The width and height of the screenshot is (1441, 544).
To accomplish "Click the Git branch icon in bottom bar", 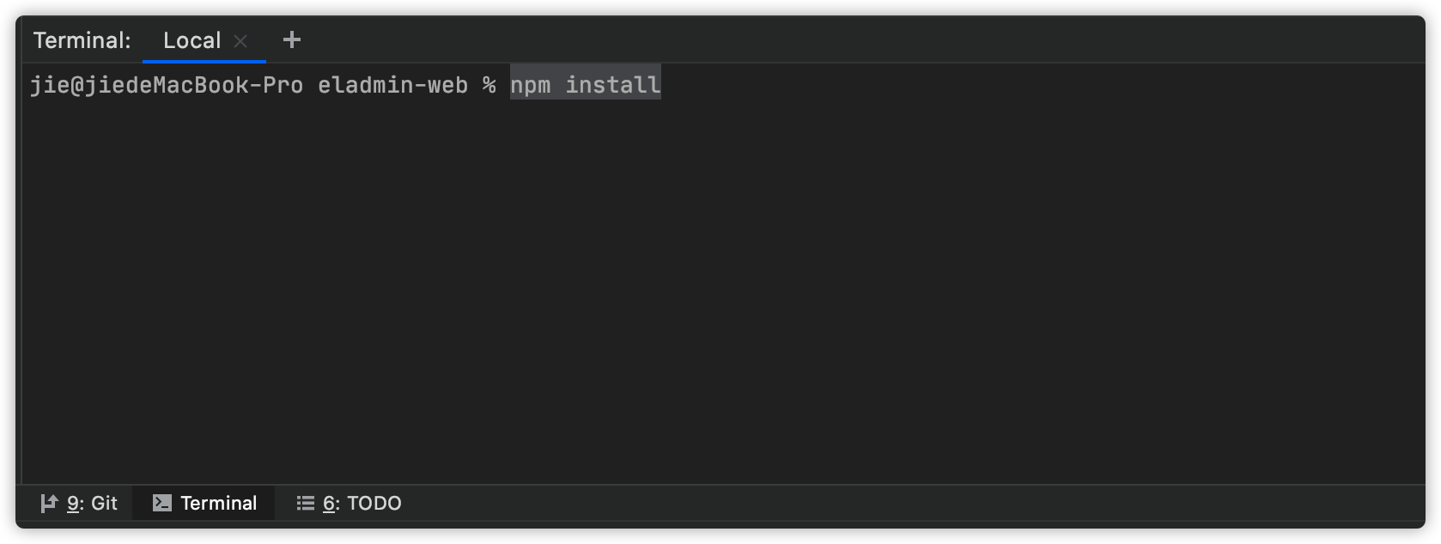I will point(49,503).
